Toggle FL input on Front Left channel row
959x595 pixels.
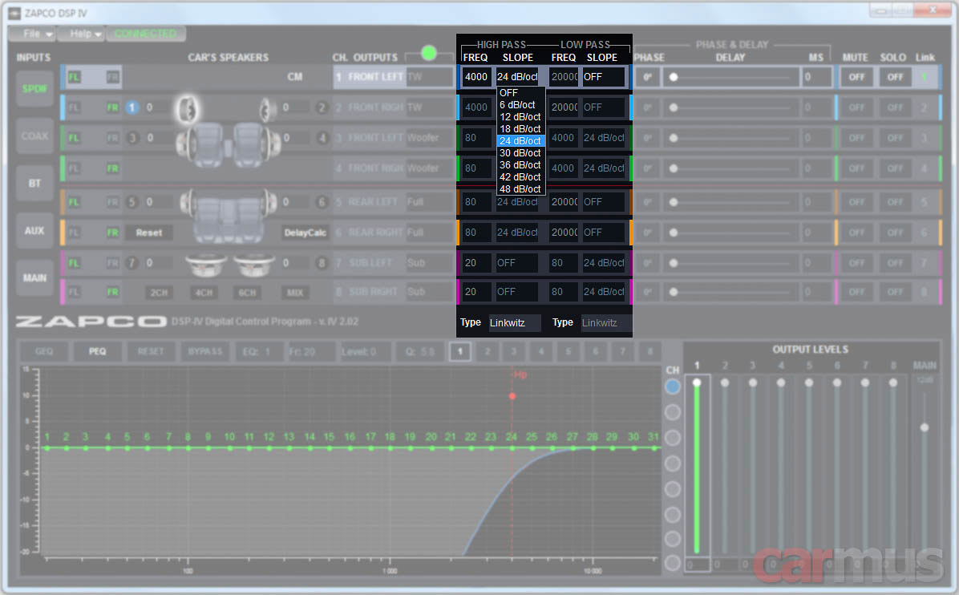(x=74, y=77)
